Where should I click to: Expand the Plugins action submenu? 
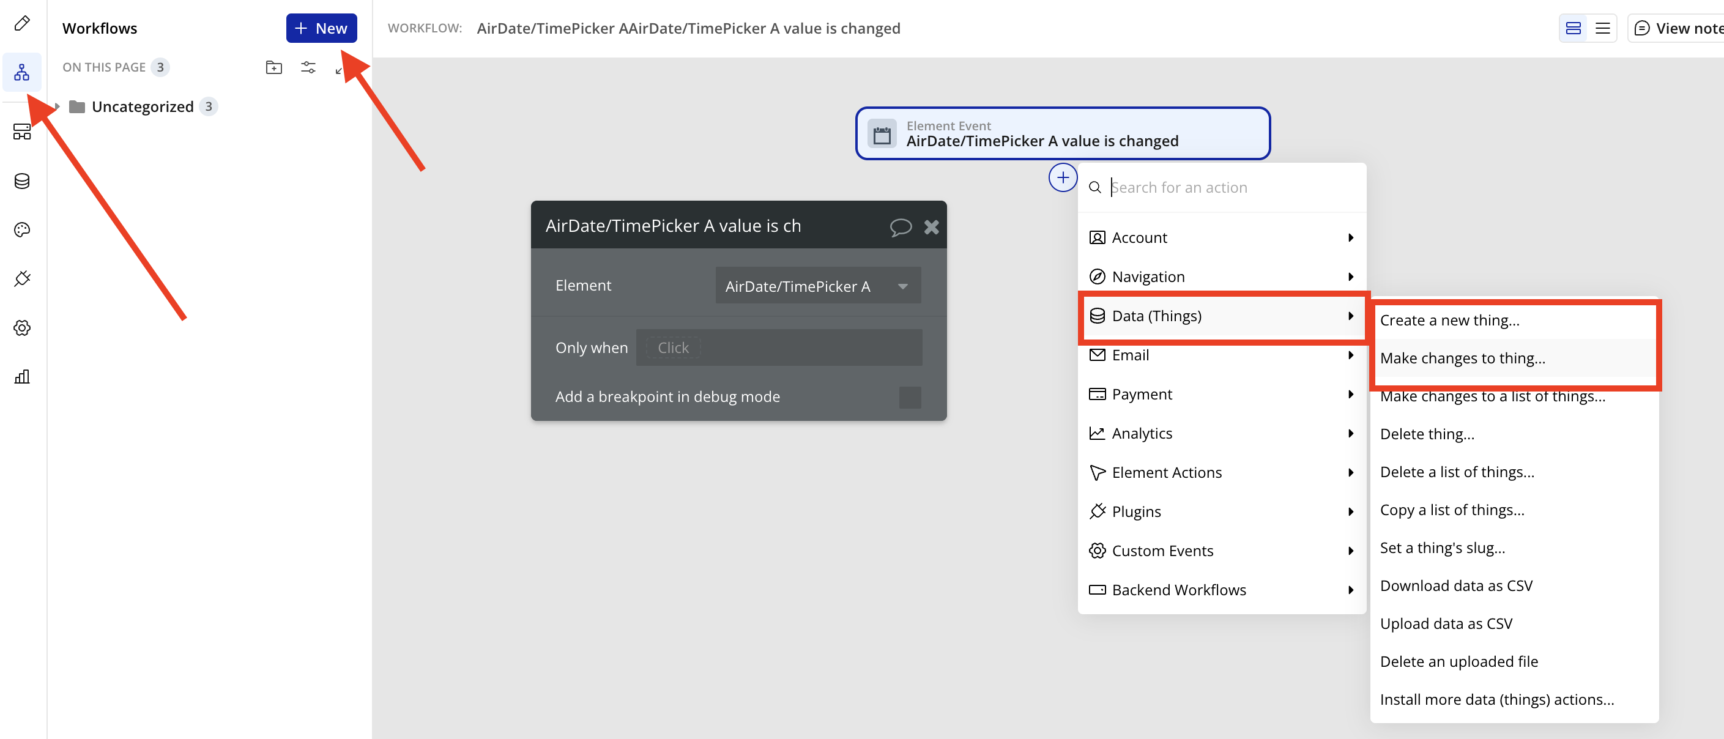(1222, 512)
